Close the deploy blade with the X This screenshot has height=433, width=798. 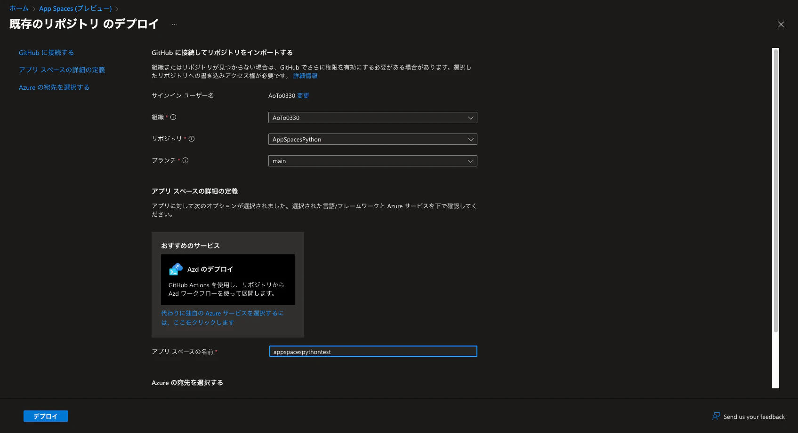point(781,24)
